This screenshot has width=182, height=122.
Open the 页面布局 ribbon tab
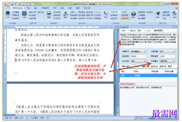pos(45,8)
